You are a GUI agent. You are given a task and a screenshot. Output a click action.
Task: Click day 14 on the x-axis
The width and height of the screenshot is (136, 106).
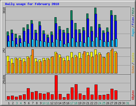[x=60, y=103]
